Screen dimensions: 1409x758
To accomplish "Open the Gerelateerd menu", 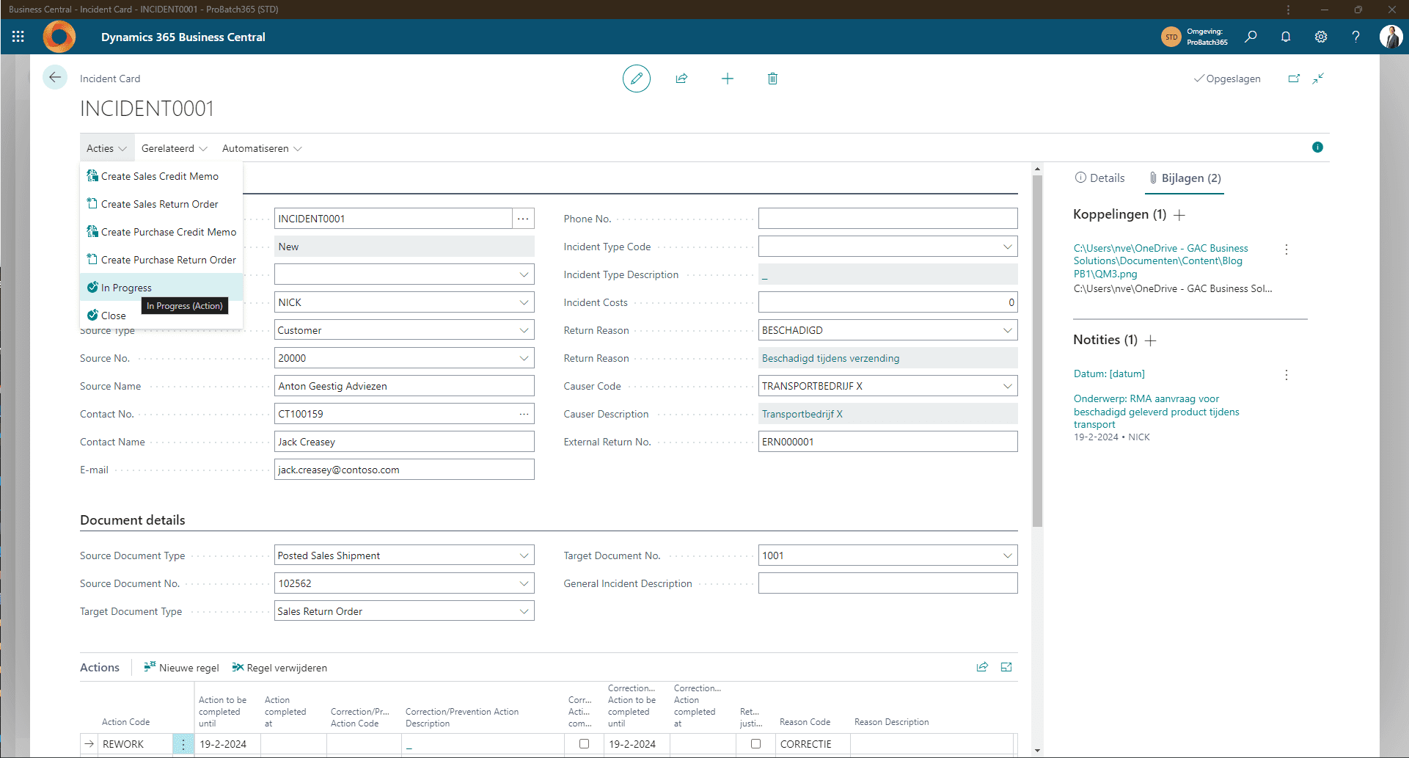I will pos(174,148).
